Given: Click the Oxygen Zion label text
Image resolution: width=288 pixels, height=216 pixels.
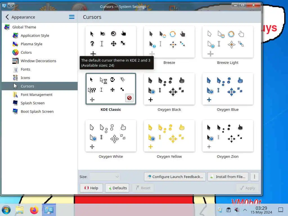Looking at the screenshot, I should pyautogui.click(x=228, y=156).
